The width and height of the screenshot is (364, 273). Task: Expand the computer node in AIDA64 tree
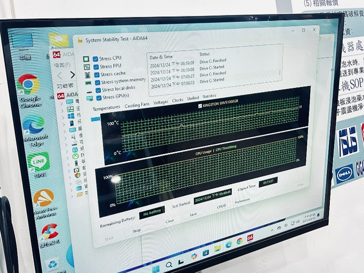pos(62,104)
